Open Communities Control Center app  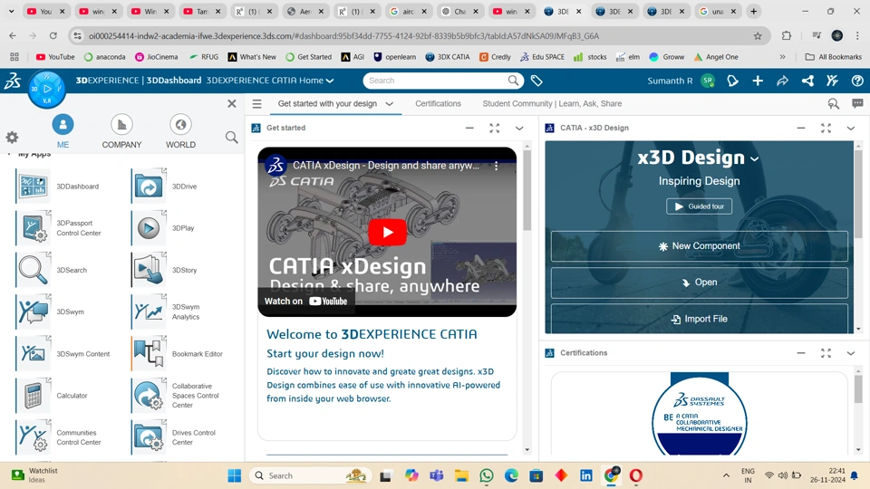coord(34,437)
